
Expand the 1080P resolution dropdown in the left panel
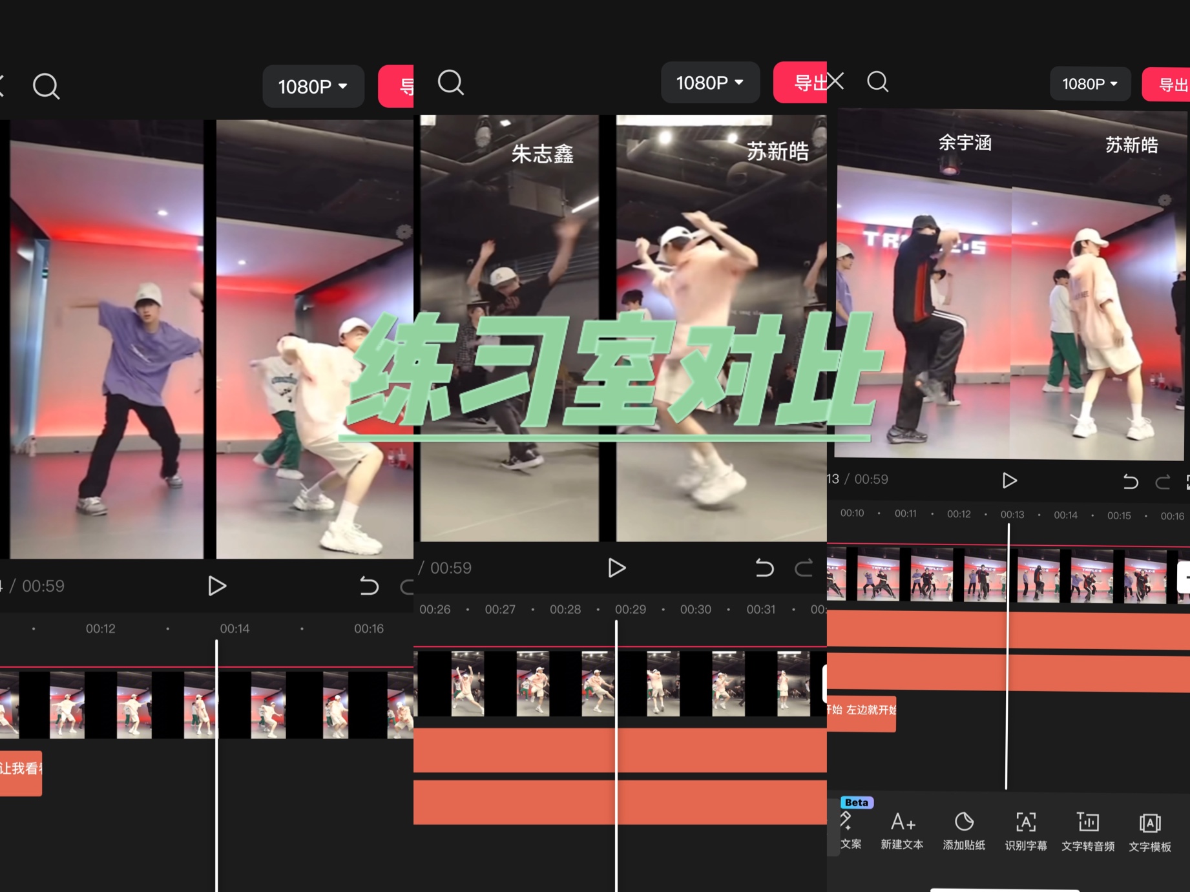313,87
